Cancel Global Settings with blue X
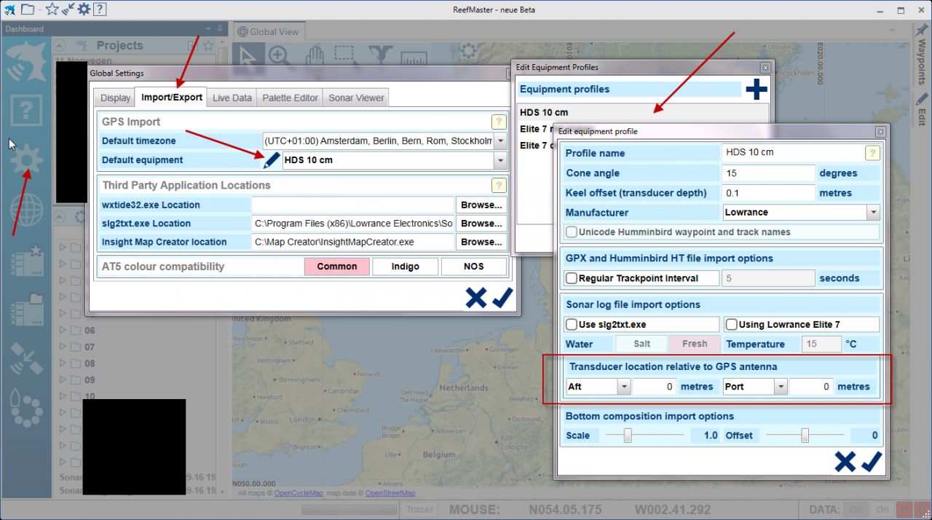This screenshot has height=520, width=932. (475, 298)
